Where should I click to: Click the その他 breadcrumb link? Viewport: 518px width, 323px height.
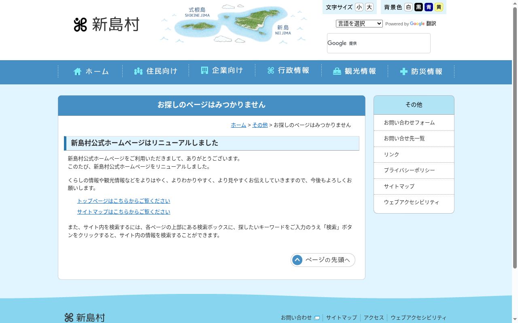260,125
